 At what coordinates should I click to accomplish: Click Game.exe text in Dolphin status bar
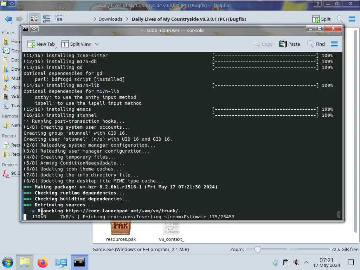point(141,249)
